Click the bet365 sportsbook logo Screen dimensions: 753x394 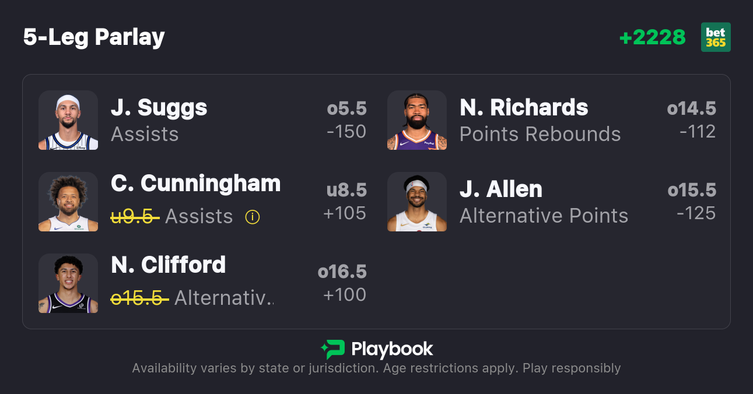[716, 37]
